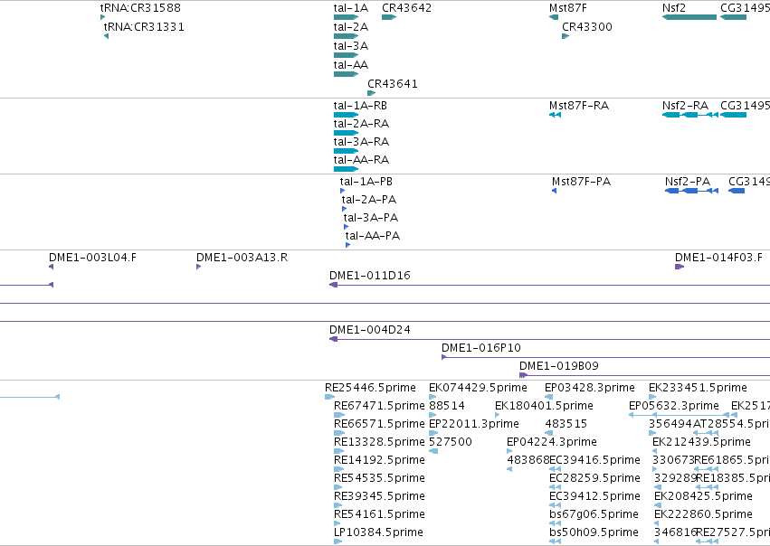
Task: Click the tal-1A-PB protein label
Action: (x=366, y=182)
